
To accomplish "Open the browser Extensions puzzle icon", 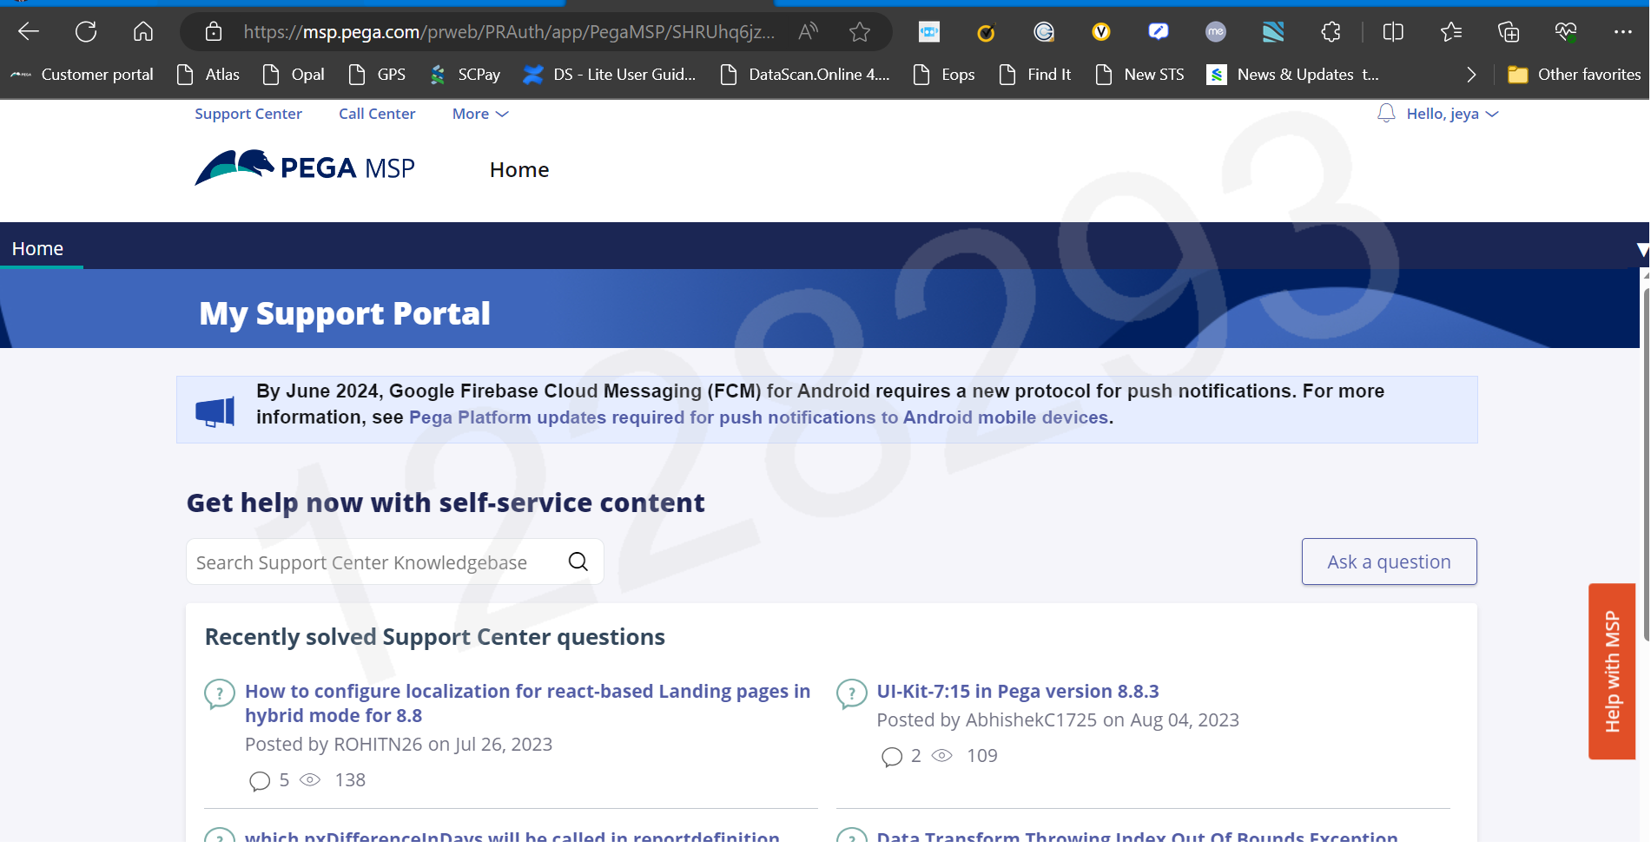I will 1331,32.
